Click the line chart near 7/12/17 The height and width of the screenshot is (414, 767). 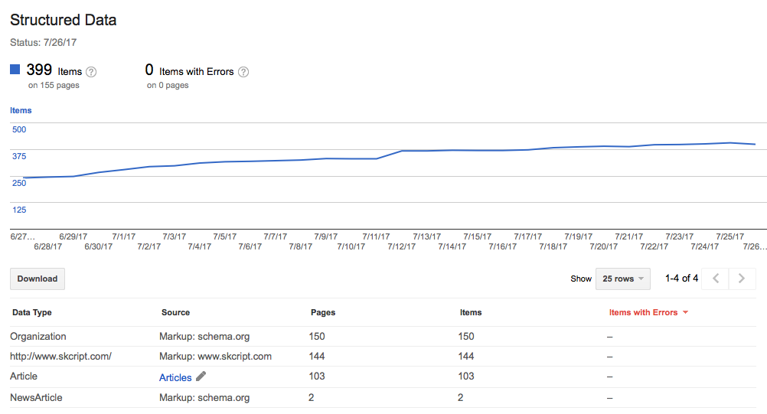click(x=402, y=151)
